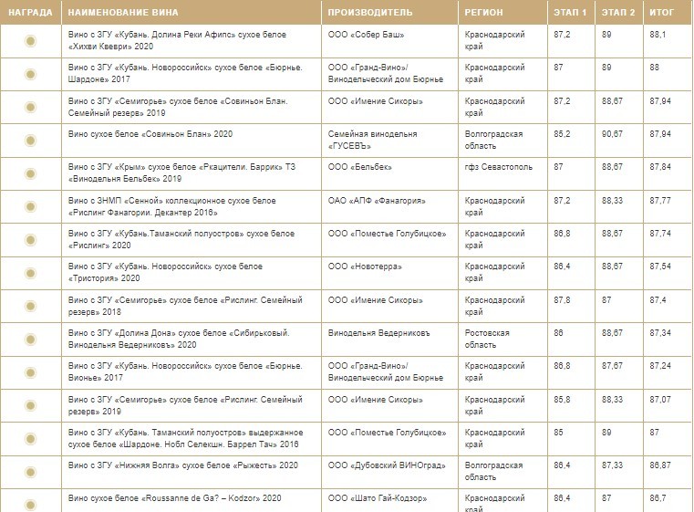Select the wine name «Бюрнье. Шардоне» 2017

tap(185, 74)
